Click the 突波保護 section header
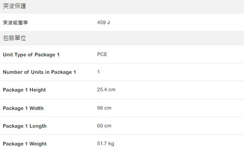 [122, 6]
